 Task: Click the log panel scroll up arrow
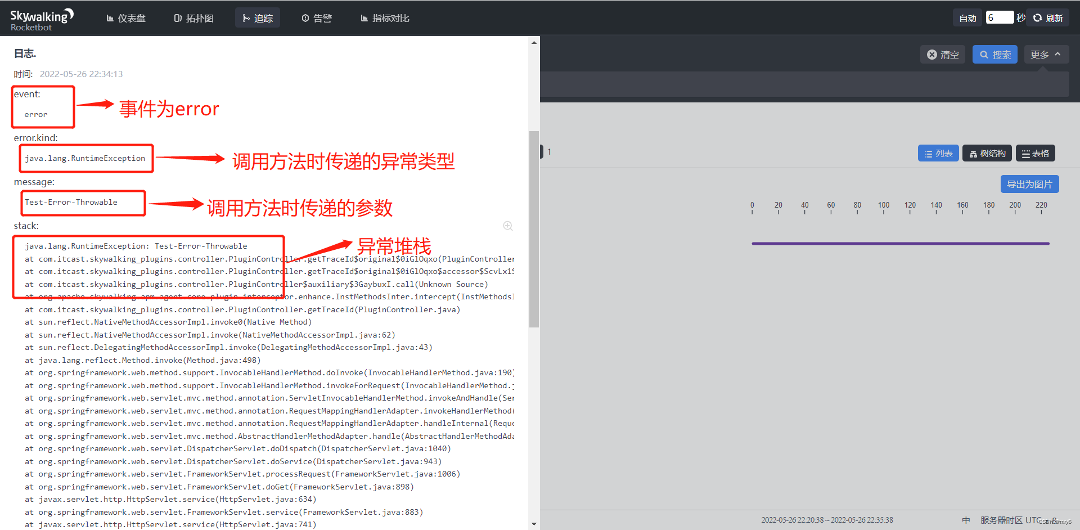tap(534, 42)
